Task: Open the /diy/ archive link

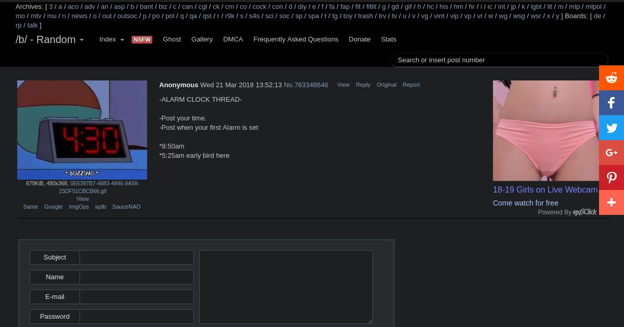Action: 302,7
